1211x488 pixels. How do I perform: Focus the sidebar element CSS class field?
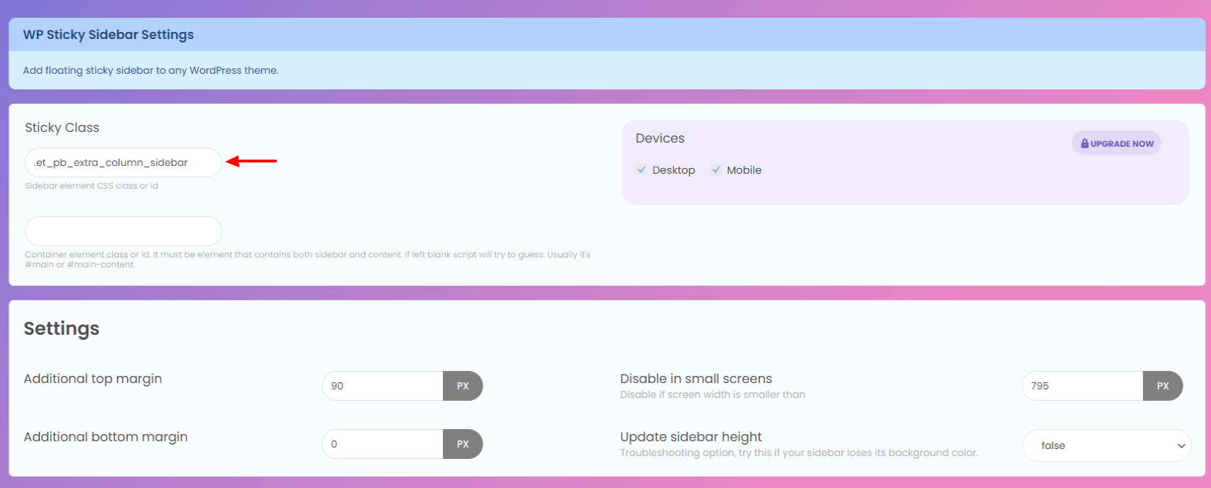pyautogui.click(x=124, y=162)
